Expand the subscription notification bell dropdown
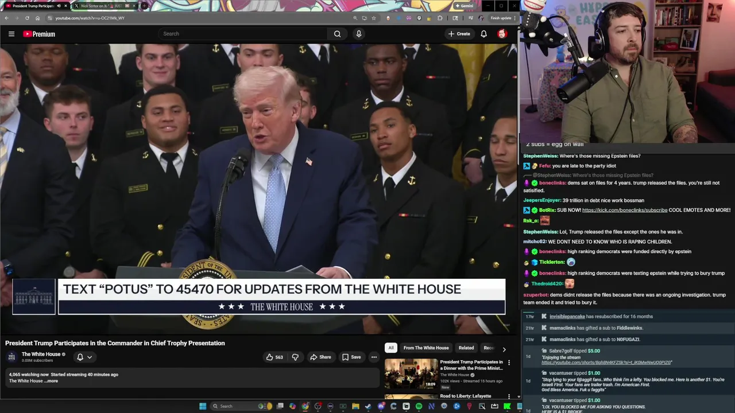735x413 pixels. pyautogui.click(x=84, y=357)
